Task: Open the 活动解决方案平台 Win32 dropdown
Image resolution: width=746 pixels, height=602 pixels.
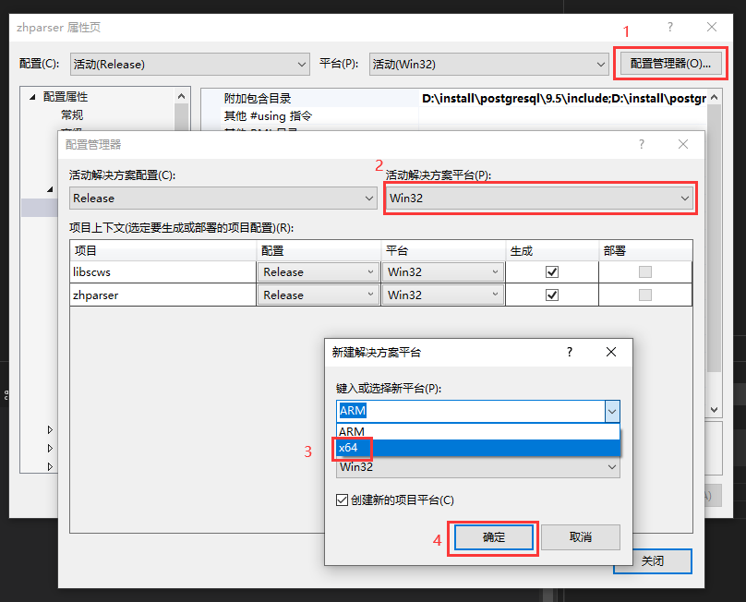Action: pyautogui.click(x=540, y=198)
